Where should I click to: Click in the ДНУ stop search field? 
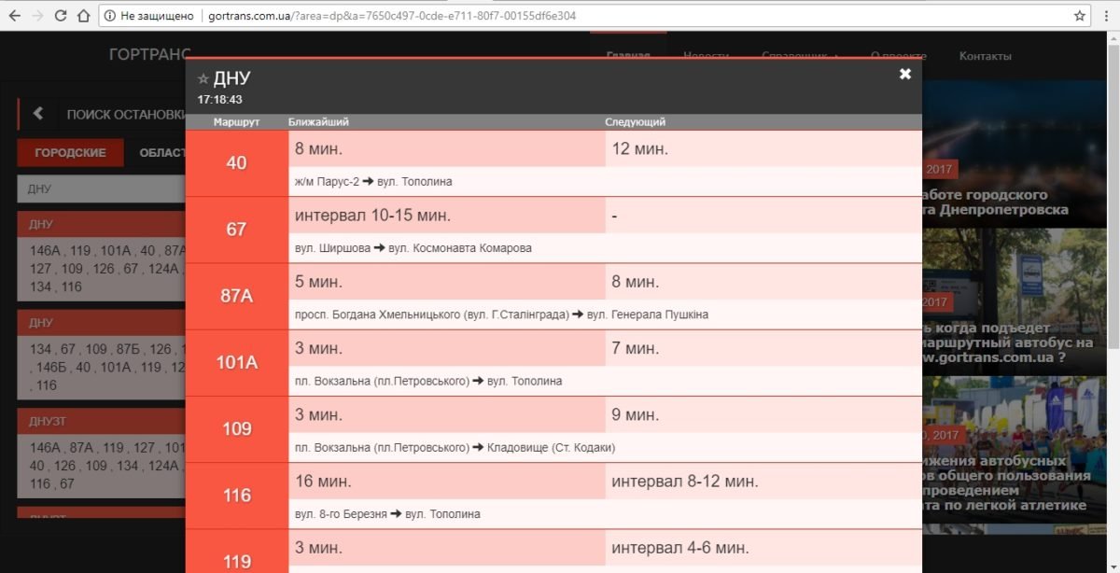pyautogui.click(x=101, y=189)
